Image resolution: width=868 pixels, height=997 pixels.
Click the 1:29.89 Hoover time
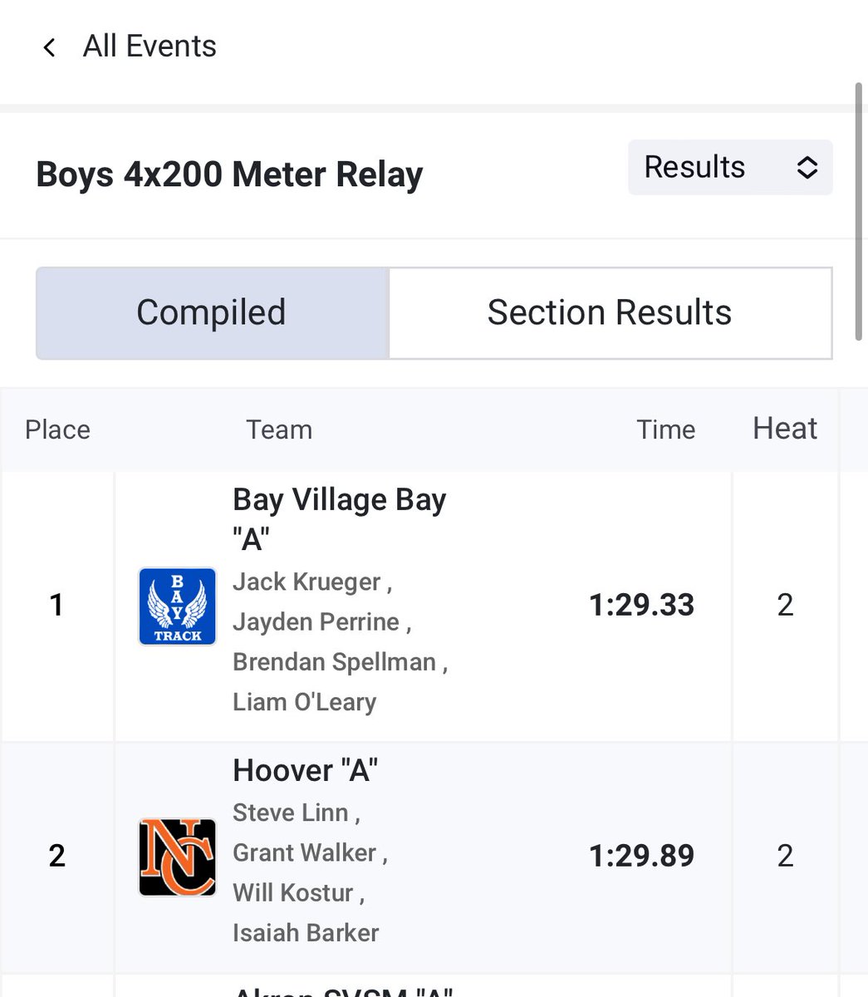pyautogui.click(x=641, y=856)
